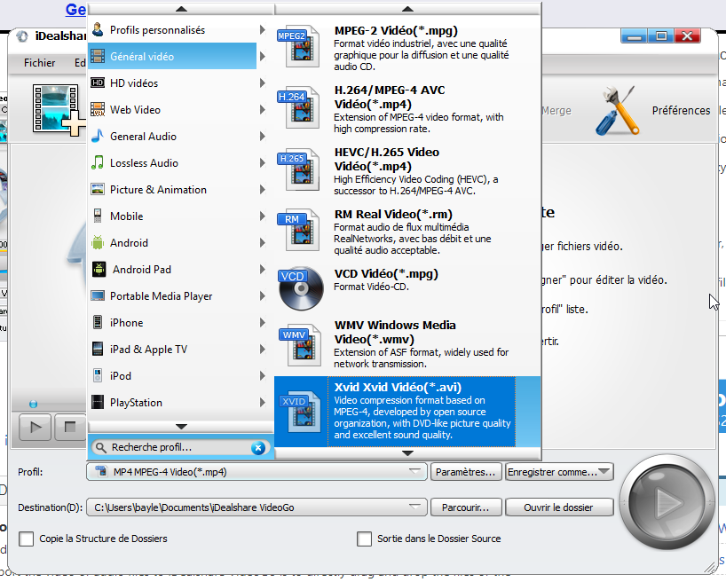Image resolution: width=726 pixels, height=582 pixels.
Task: Click the iPhone category icon
Action: 98,323
